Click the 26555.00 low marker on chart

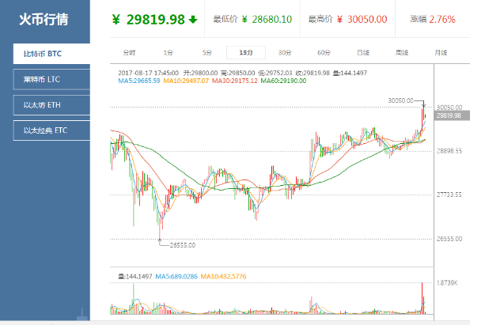pos(183,245)
